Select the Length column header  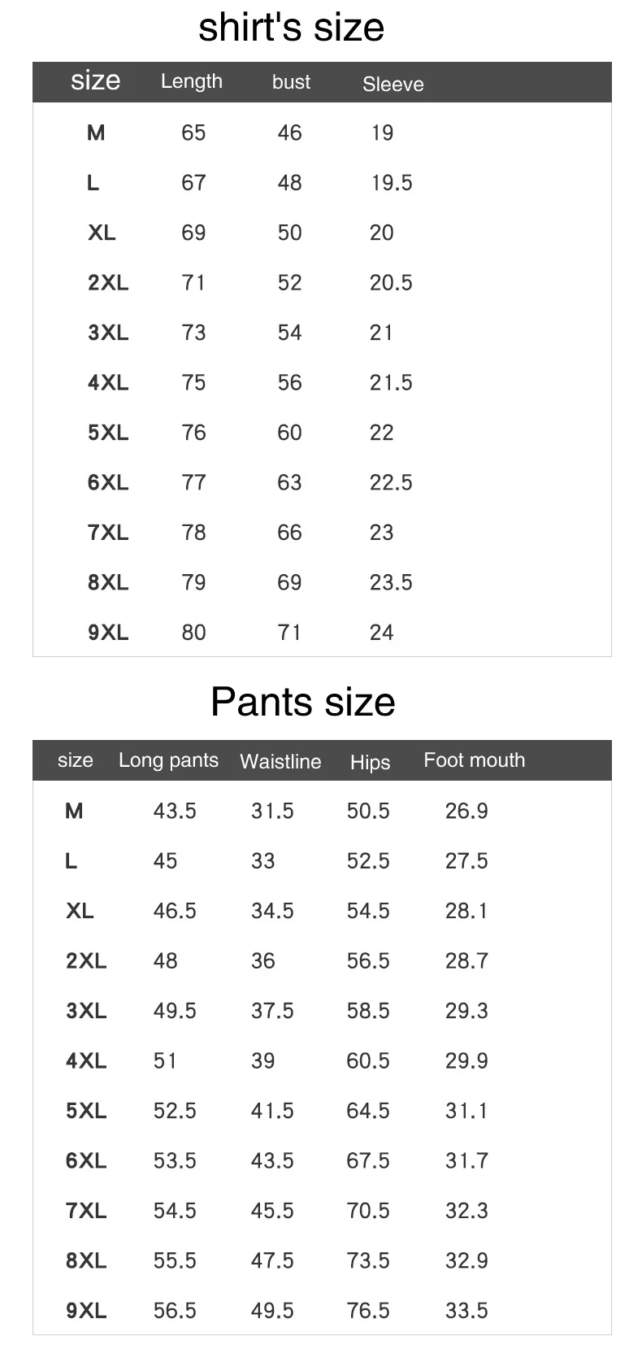coord(192,81)
